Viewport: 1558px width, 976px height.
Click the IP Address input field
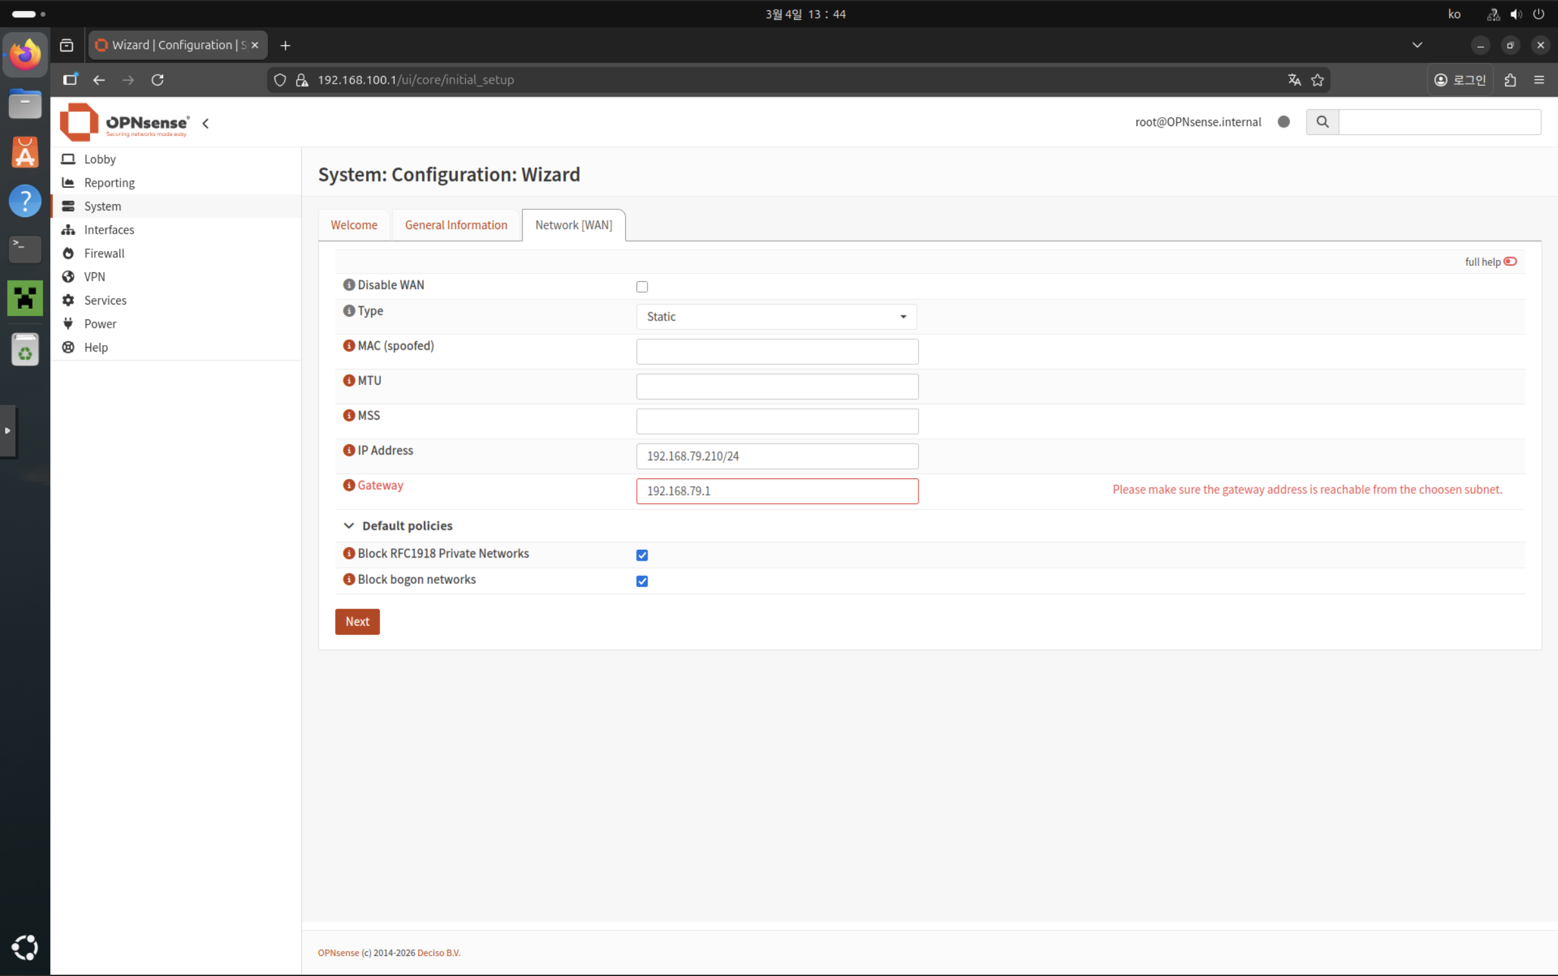pyautogui.click(x=776, y=456)
